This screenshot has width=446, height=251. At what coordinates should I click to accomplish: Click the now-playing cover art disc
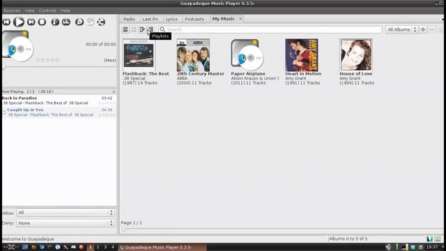[x=17, y=46]
